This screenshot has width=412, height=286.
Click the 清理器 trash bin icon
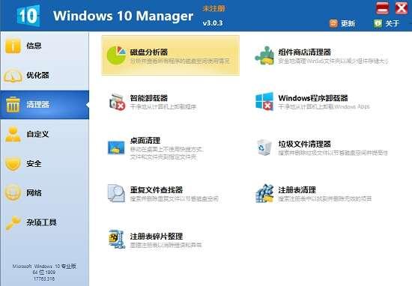(13, 105)
